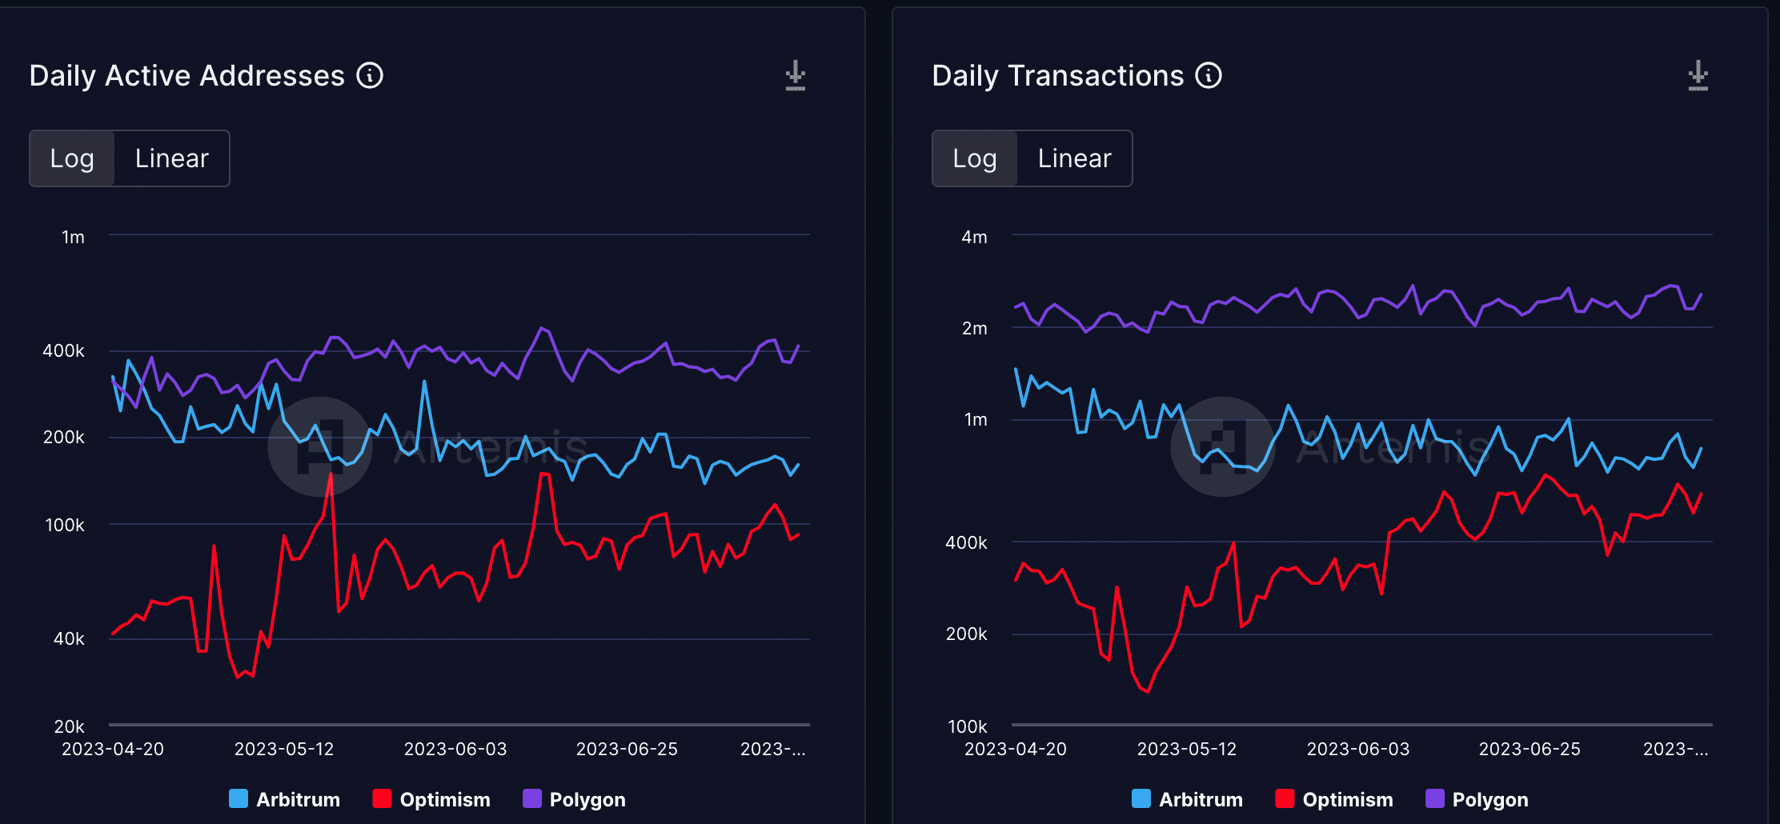Click truncated 2023-... date on Active Addresses axis
The height and width of the screenshot is (824, 1780).
tap(773, 750)
